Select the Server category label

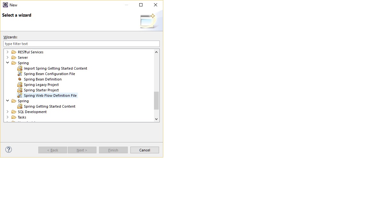coord(23,57)
